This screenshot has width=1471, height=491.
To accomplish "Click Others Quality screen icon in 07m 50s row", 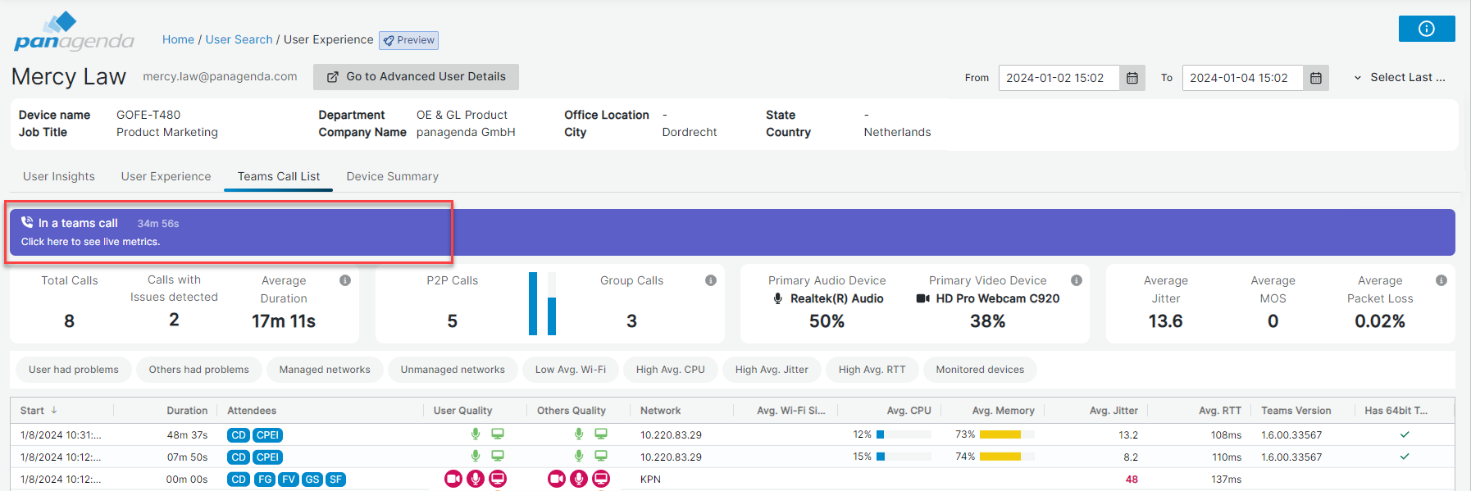I will tap(601, 456).
